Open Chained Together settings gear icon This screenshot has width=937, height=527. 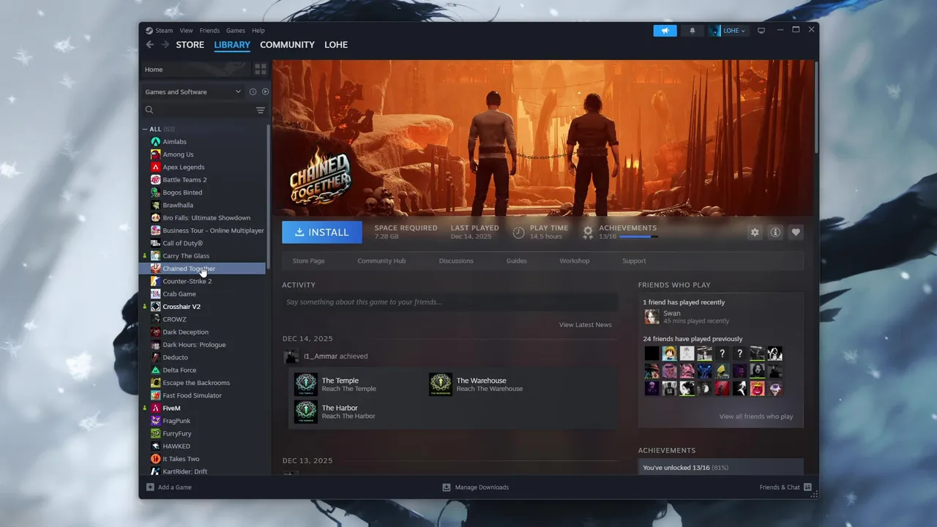755,232
